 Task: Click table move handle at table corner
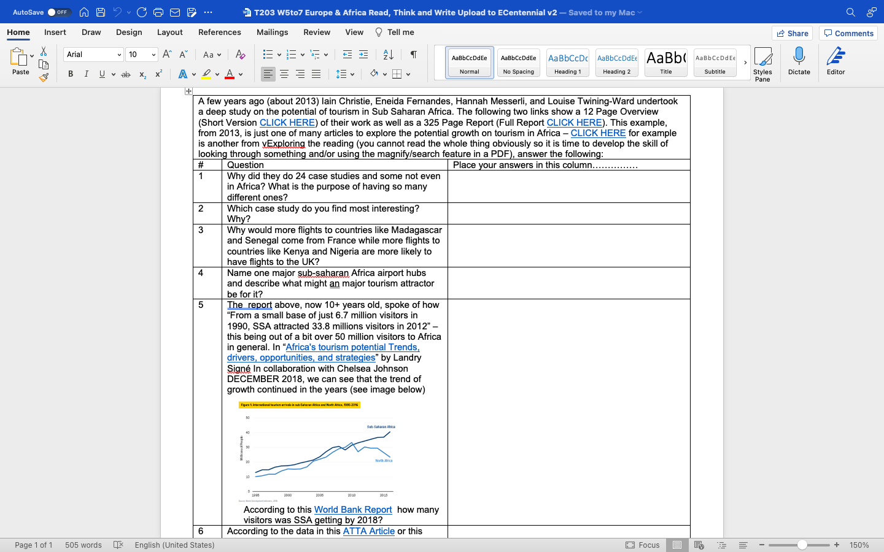188,91
